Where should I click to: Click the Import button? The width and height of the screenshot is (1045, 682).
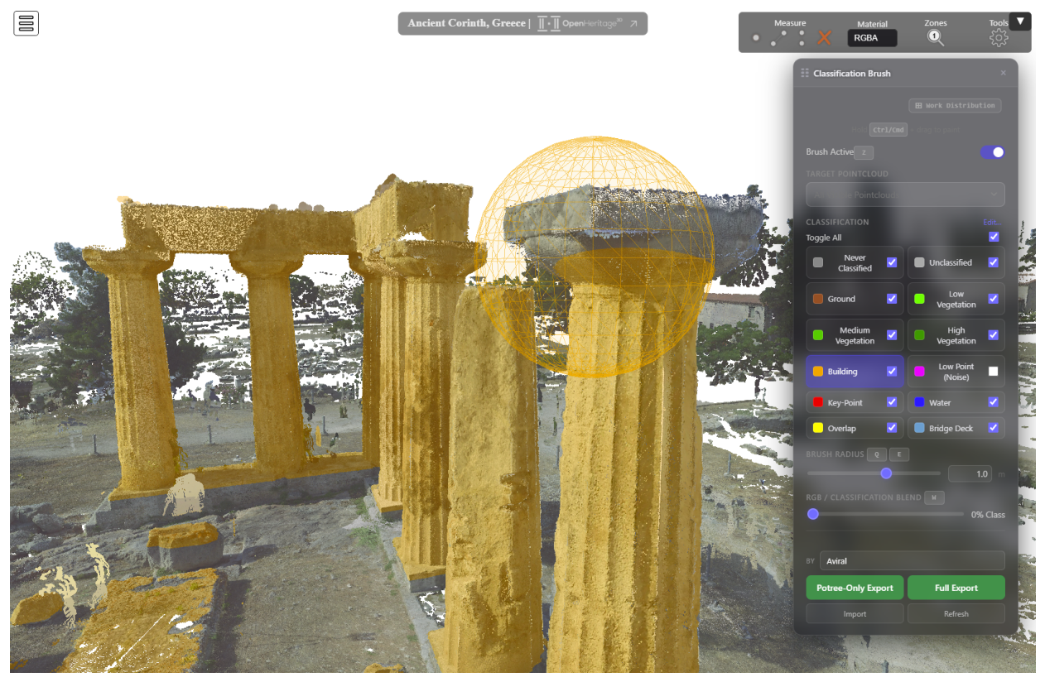coord(855,613)
